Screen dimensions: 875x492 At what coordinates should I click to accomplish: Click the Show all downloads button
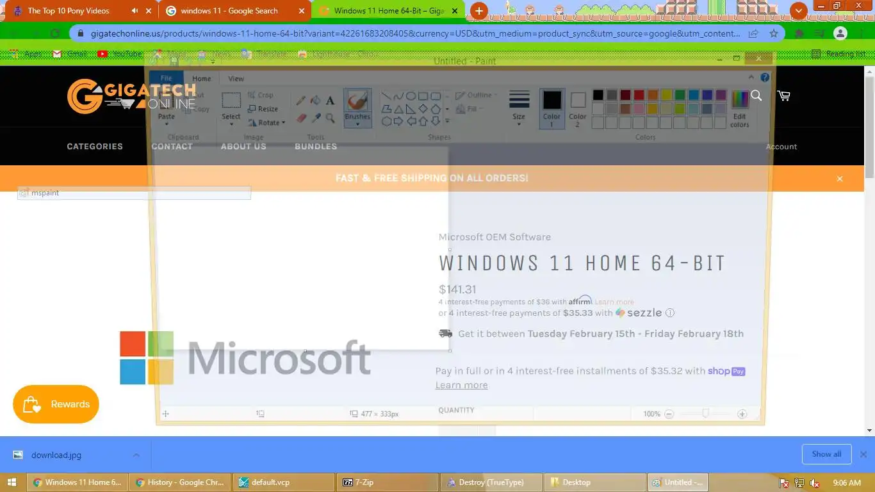[x=826, y=454]
